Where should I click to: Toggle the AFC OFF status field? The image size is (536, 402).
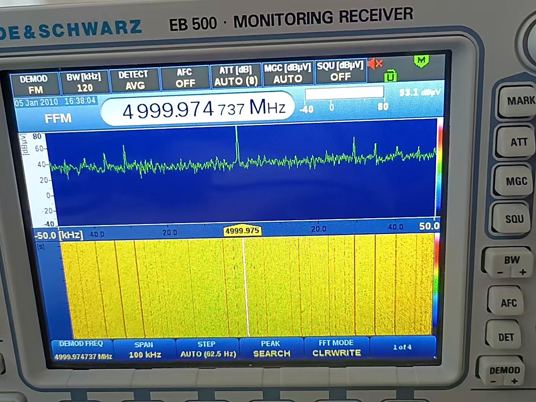185,77
